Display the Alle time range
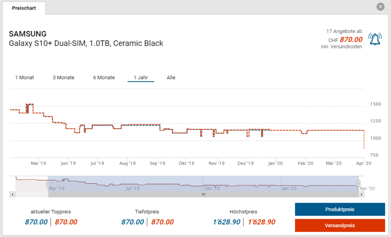Image resolution: width=391 pixels, height=237 pixels. pos(171,77)
